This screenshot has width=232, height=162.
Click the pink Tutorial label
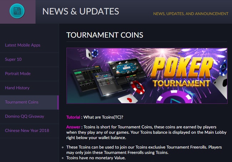[x=73, y=117]
